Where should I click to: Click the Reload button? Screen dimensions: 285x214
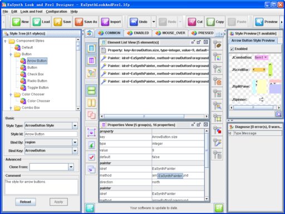(26, 202)
